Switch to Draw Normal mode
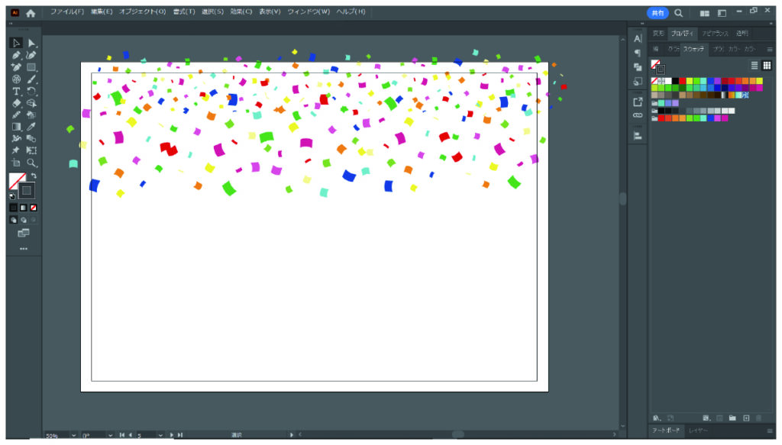The image size is (782, 445). pyautogui.click(x=14, y=220)
